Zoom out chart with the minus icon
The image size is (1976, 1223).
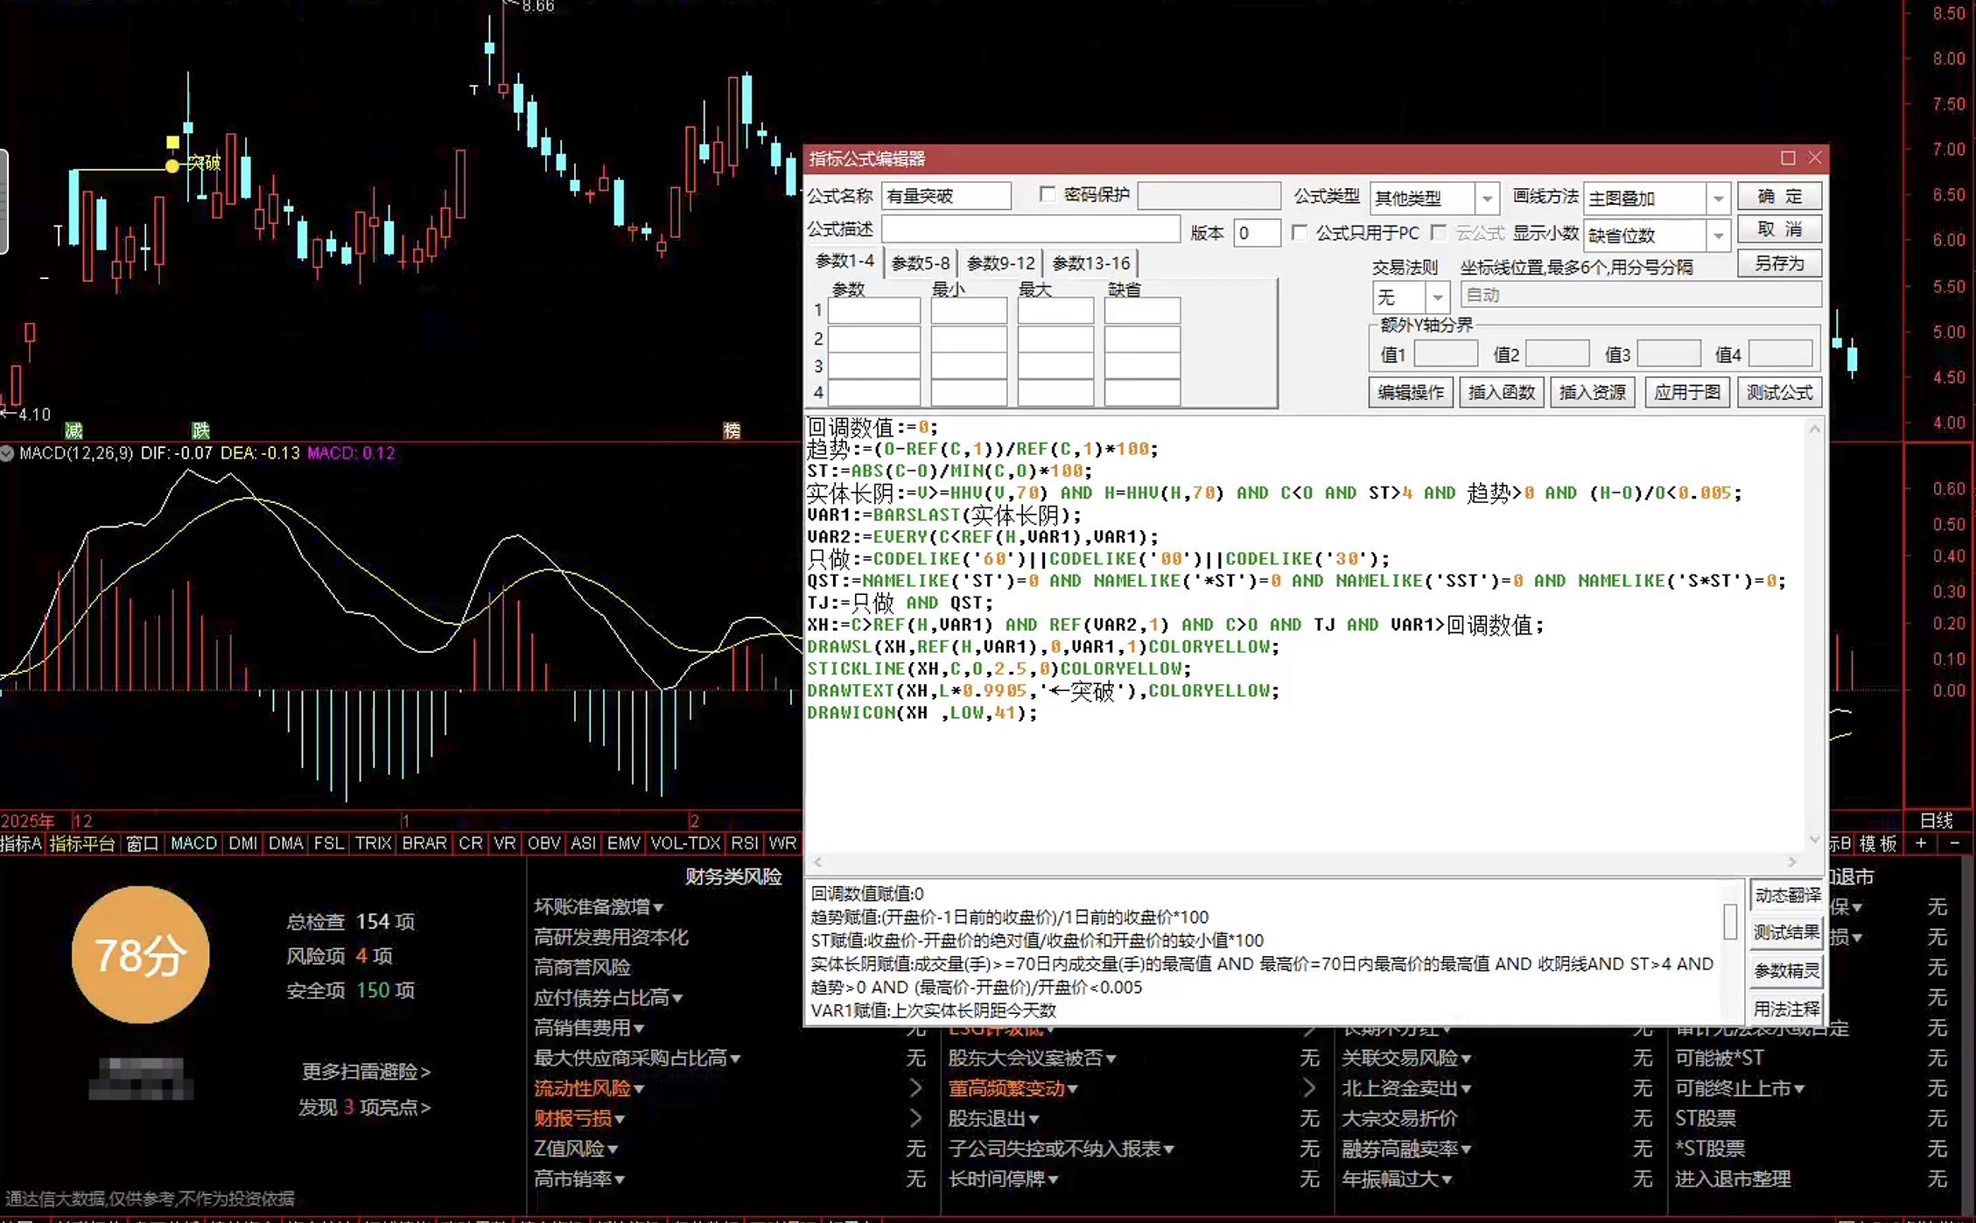tap(1955, 843)
